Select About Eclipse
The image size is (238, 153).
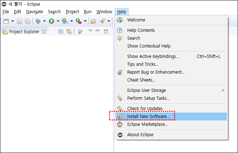point(172,135)
